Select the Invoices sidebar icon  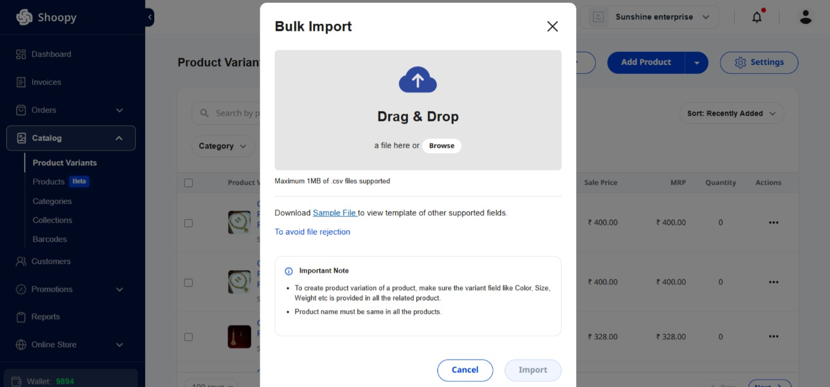coord(21,82)
